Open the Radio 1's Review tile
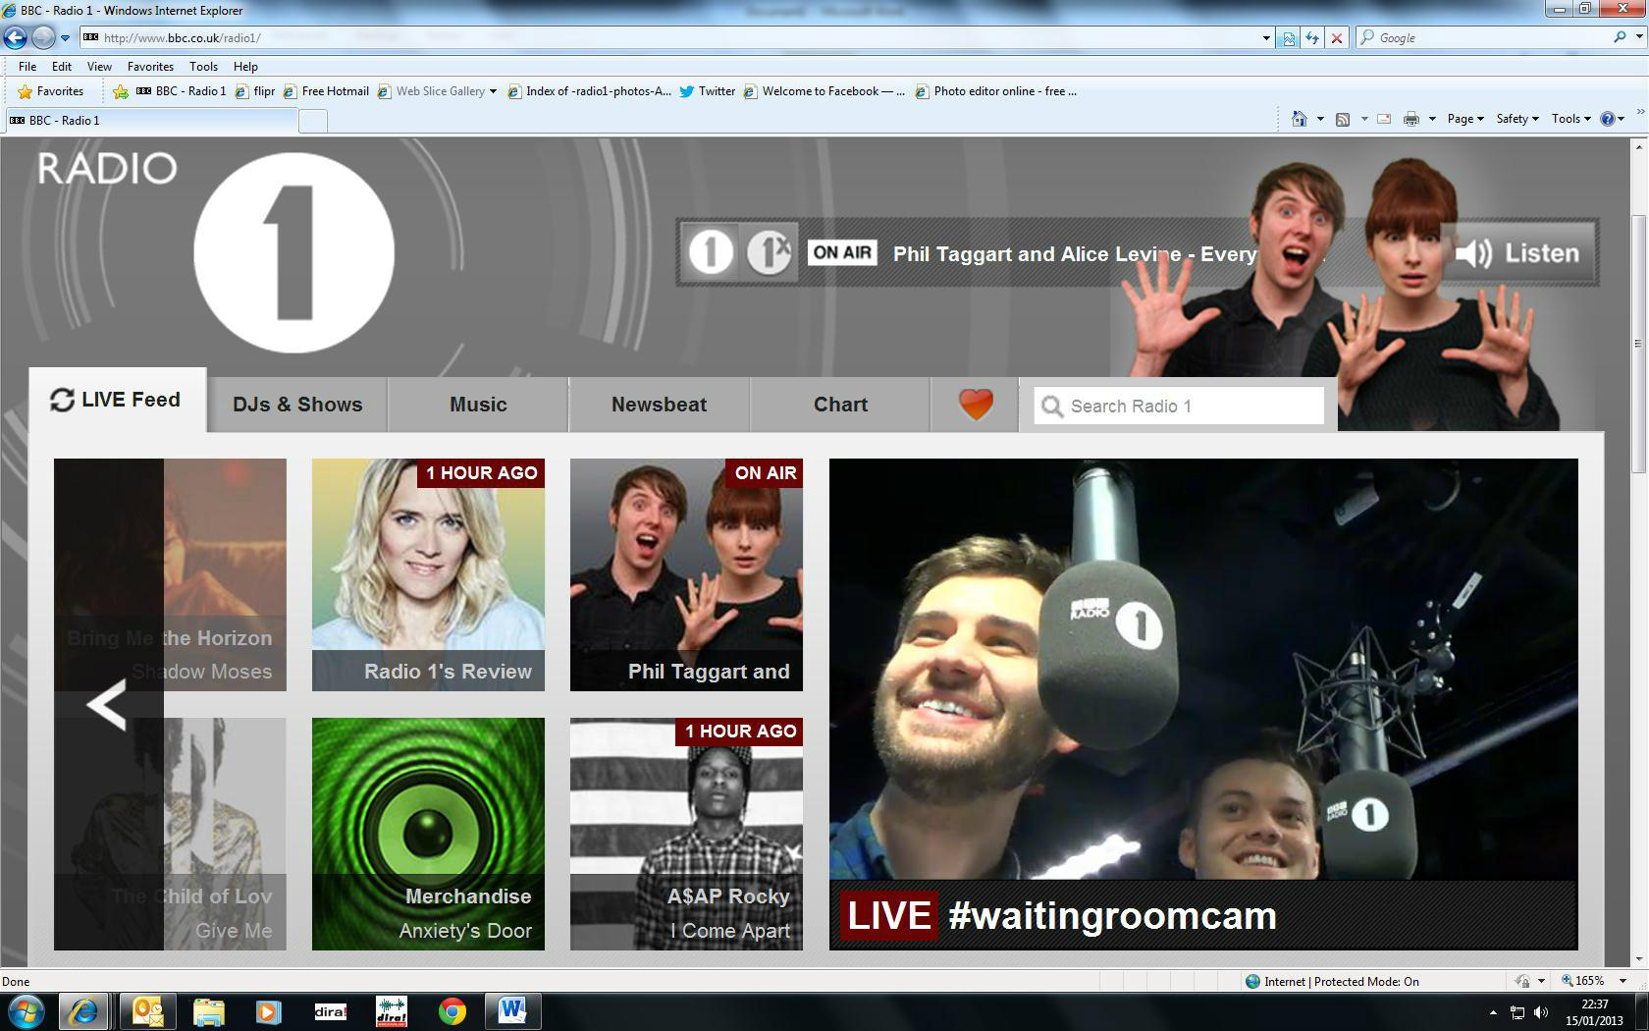 click(x=428, y=574)
